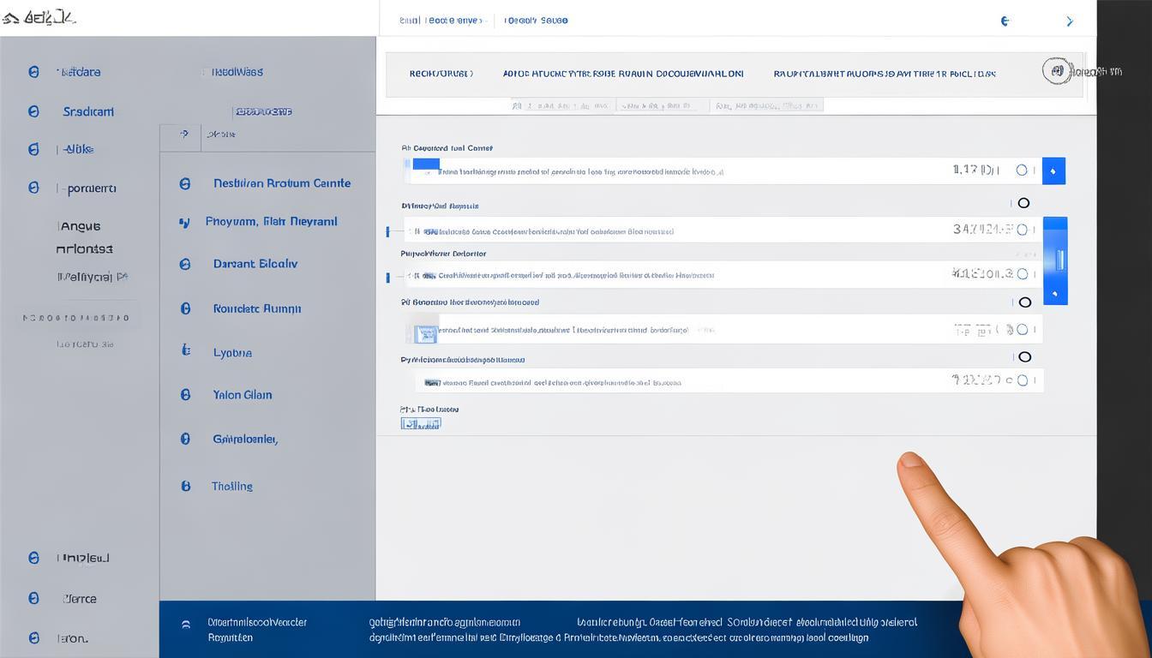Click the forward chevron in the top bar
The height and width of the screenshot is (658, 1152).
coord(1069,21)
